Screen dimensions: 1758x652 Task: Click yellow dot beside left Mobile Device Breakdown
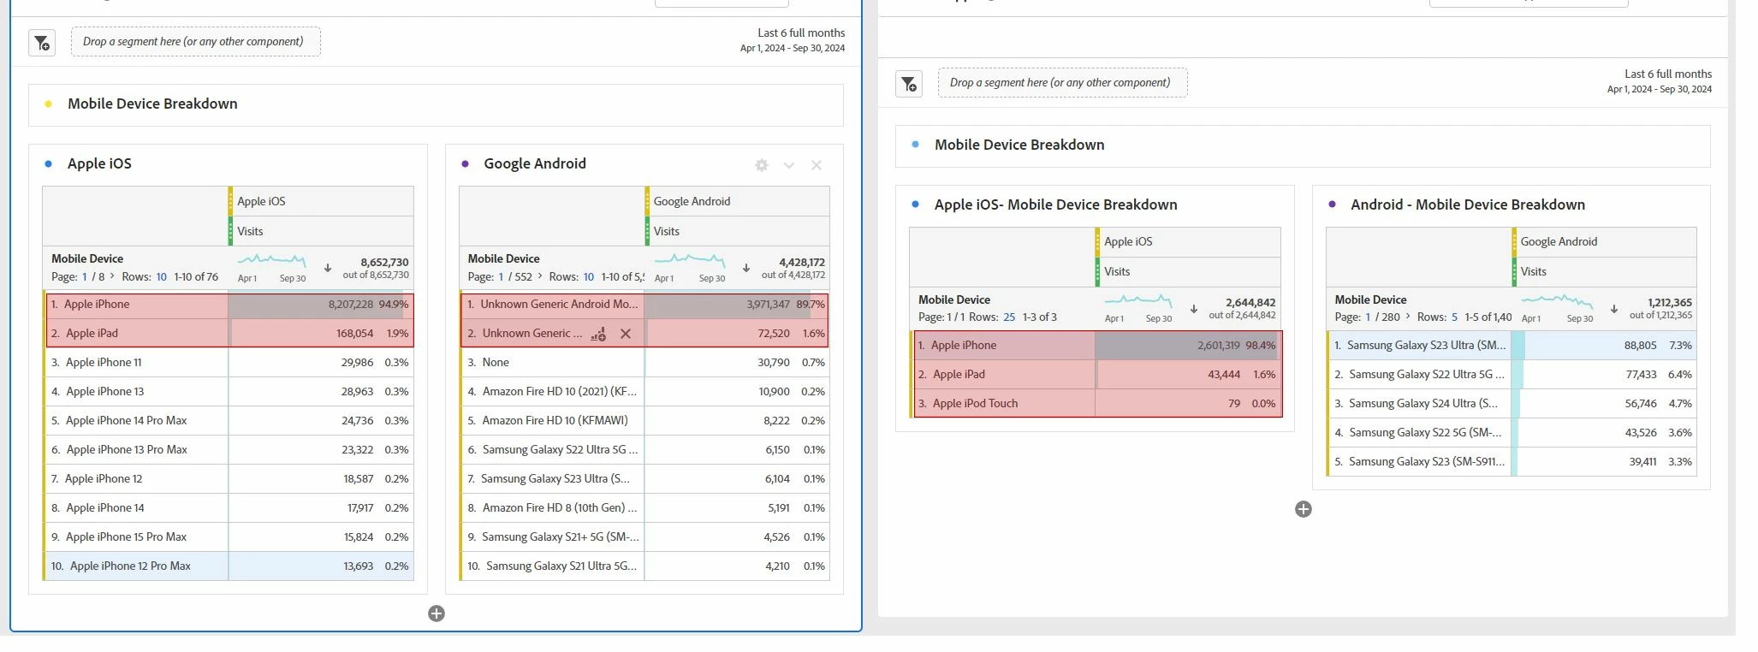(48, 104)
